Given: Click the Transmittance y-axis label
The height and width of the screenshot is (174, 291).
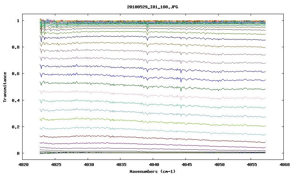Looking at the screenshot, I should [x=5, y=87].
